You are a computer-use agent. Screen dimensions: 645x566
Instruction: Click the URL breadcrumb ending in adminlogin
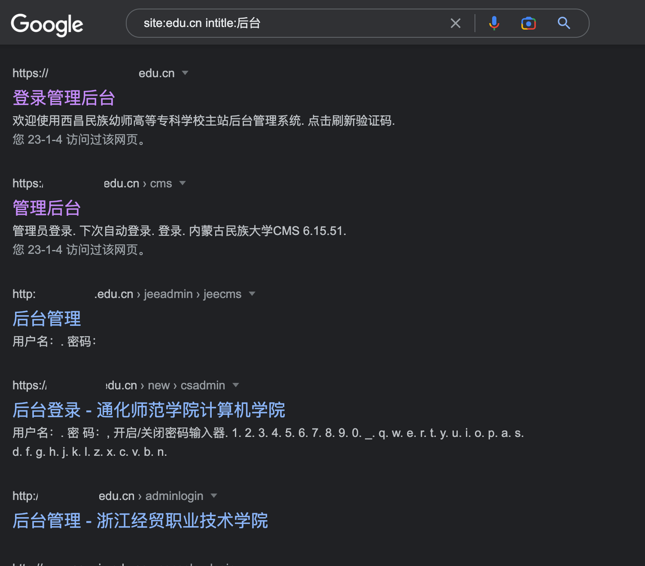click(x=108, y=496)
